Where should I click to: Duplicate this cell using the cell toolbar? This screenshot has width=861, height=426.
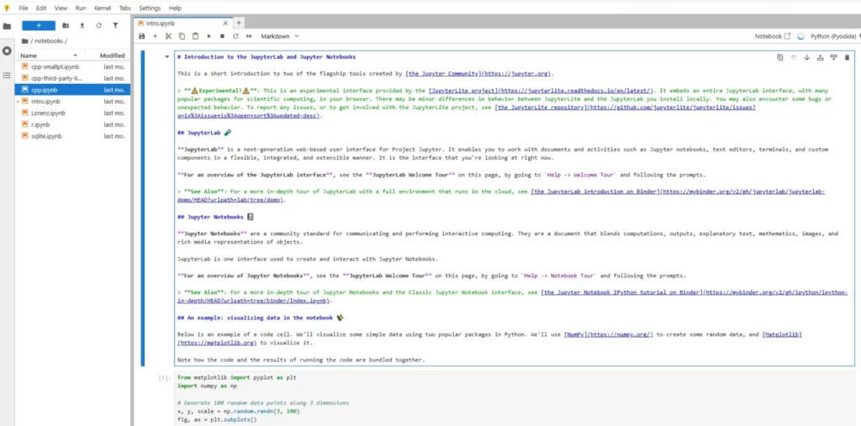point(779,57)
